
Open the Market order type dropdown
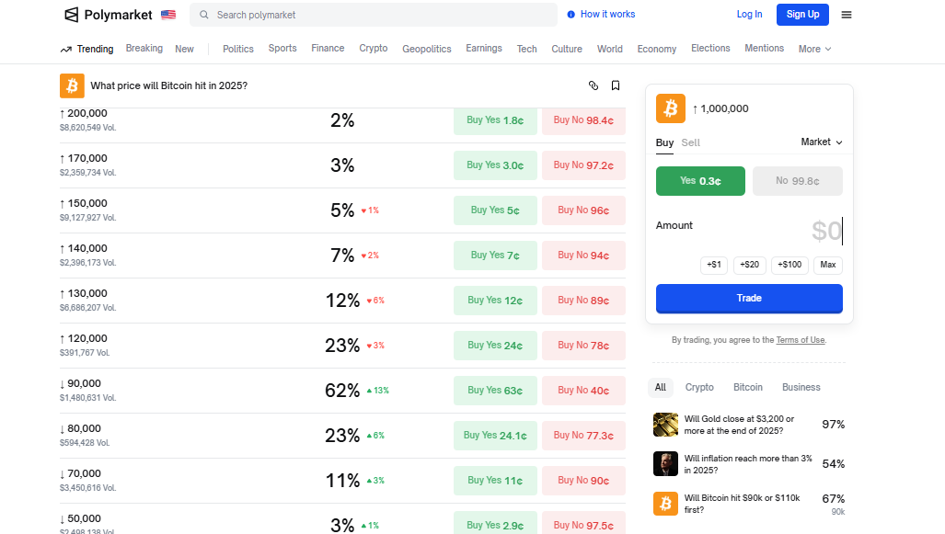[821, 142]
